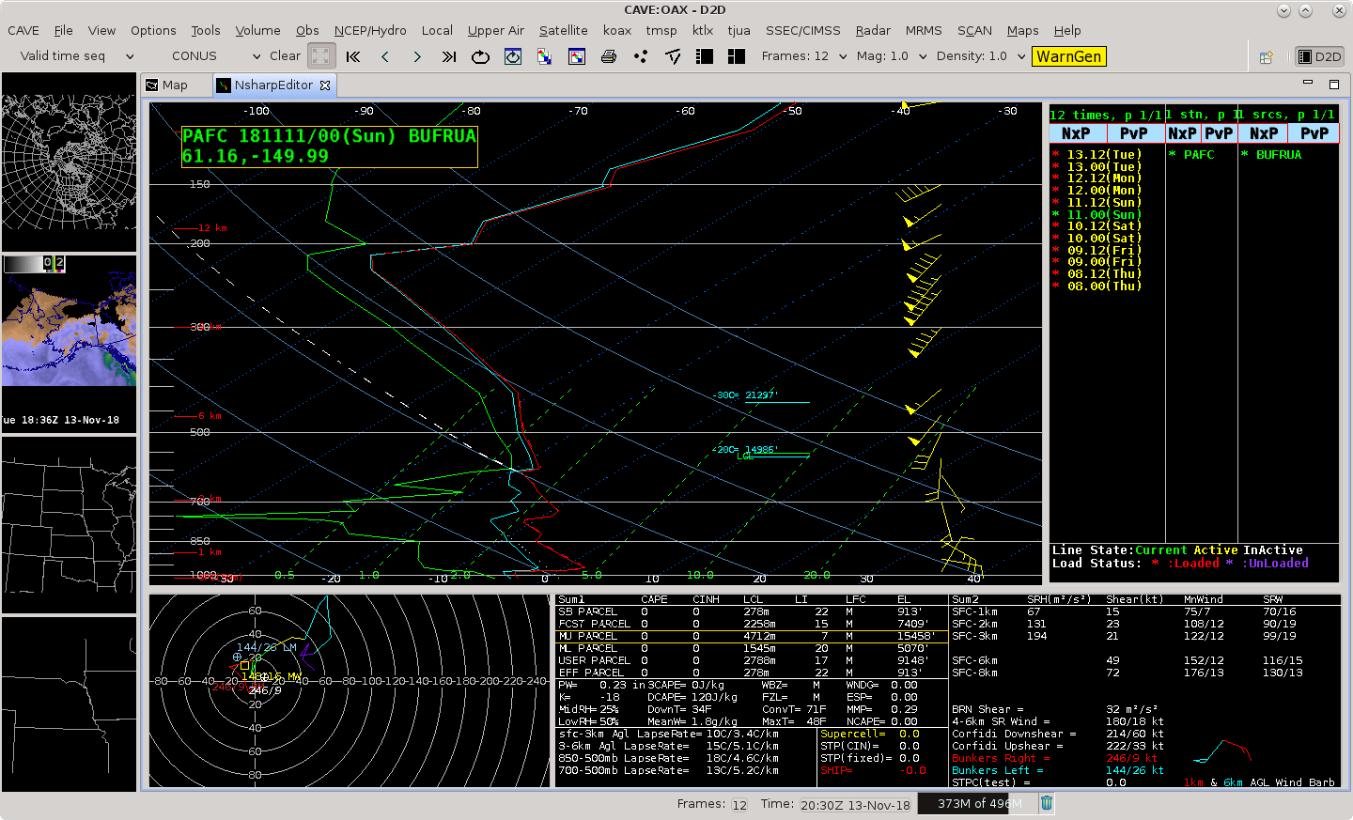Viewport: 1353px width, 820px height.
Task: Open the Satellite menu
Action: coord(563,30)
